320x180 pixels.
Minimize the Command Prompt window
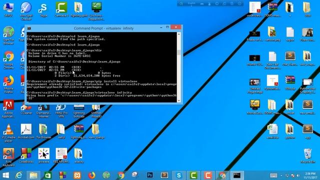pyautogui.click(x=161, y=27)
